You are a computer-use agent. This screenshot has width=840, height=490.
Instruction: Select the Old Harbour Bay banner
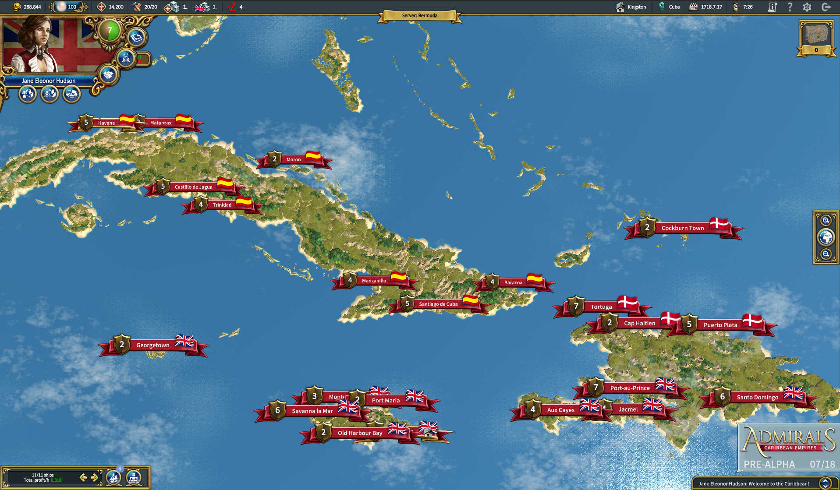(360, 433)
